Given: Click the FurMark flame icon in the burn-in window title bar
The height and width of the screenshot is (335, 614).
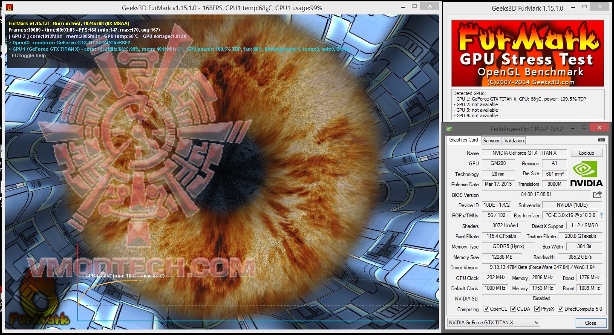Looking at the screenshot, I should click(x=9, y=7).
